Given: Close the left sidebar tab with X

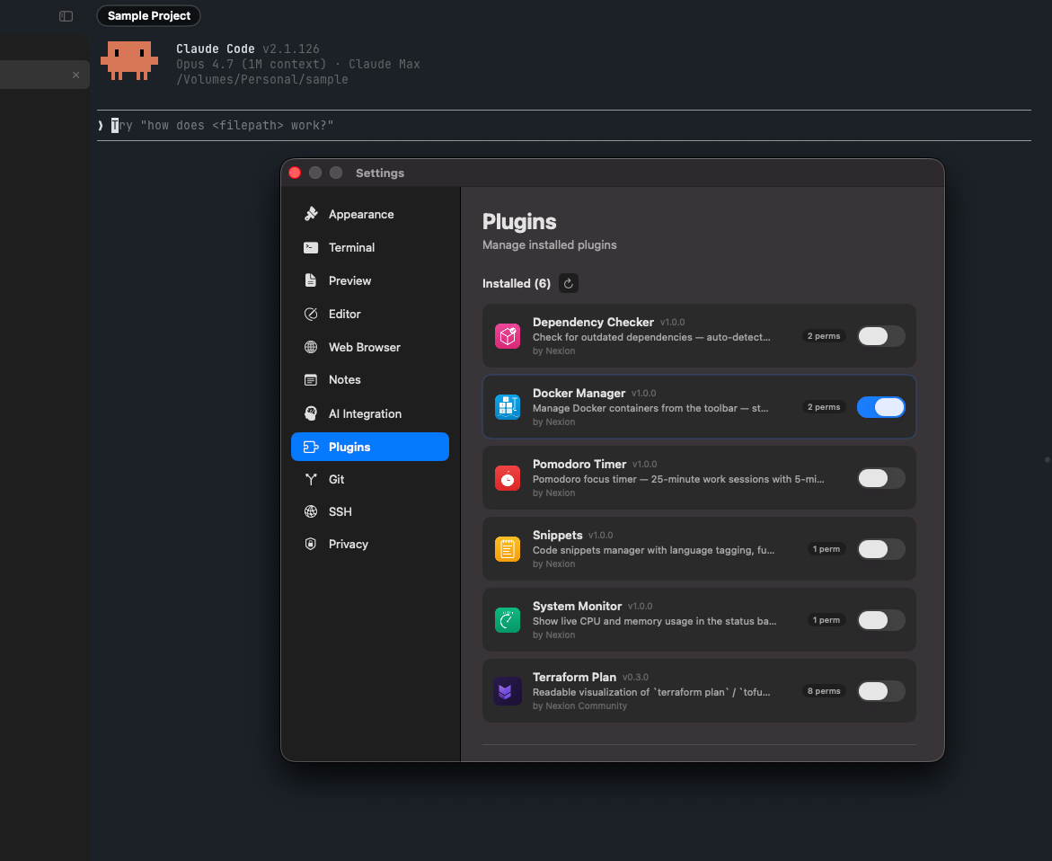Looking at the screenshot, I should click(x=75, y=75).
